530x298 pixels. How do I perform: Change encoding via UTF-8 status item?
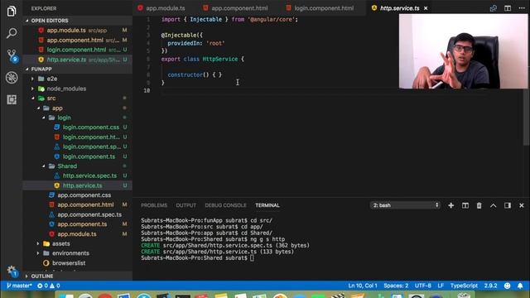click(423, 286)
